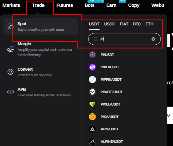Click the ALPINE logo icon
This screenshot has height=146, width=173.
coord(92,142)
